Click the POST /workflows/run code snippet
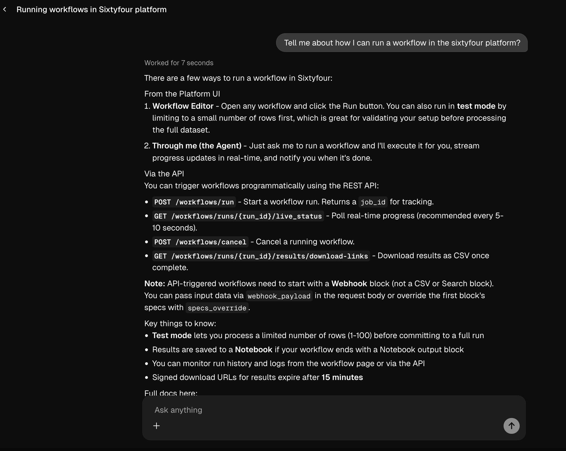Viewport: 566px width, 451px height. pos(194,202)
